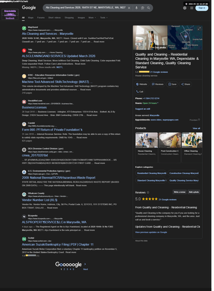Click the Bizapedia result favicon
This screenshot has width=214, height=291.
coord(24,217)
